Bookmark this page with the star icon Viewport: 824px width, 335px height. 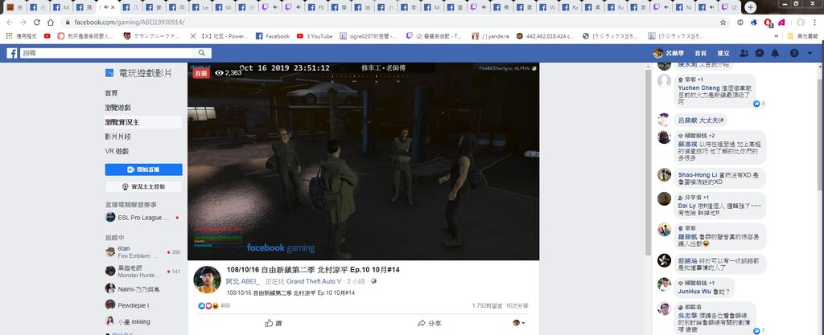click(723, 22)
